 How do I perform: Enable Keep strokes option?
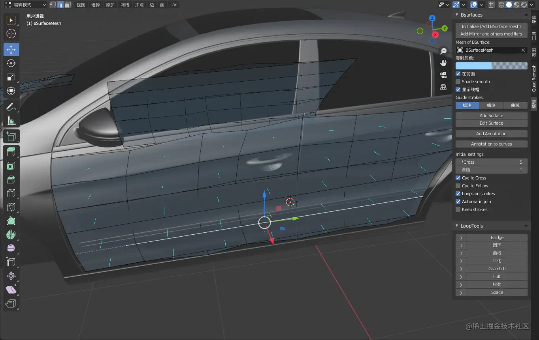pyautogui.click(x=458, y=209)
